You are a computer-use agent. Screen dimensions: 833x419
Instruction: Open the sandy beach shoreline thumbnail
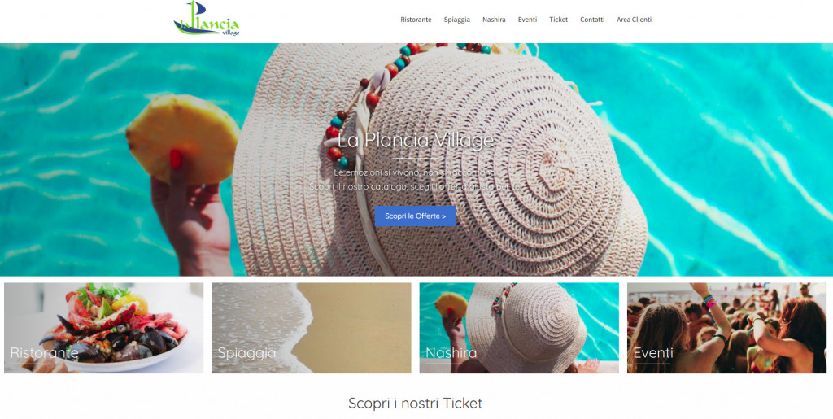coord(312,328)
